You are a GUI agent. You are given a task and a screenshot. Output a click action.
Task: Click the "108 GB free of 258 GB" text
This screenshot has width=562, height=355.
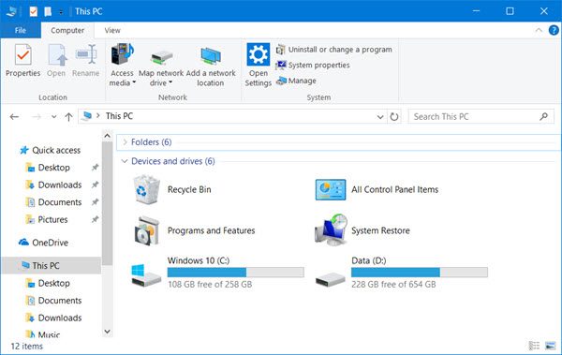pyautogui.click(x=210, y=285)
